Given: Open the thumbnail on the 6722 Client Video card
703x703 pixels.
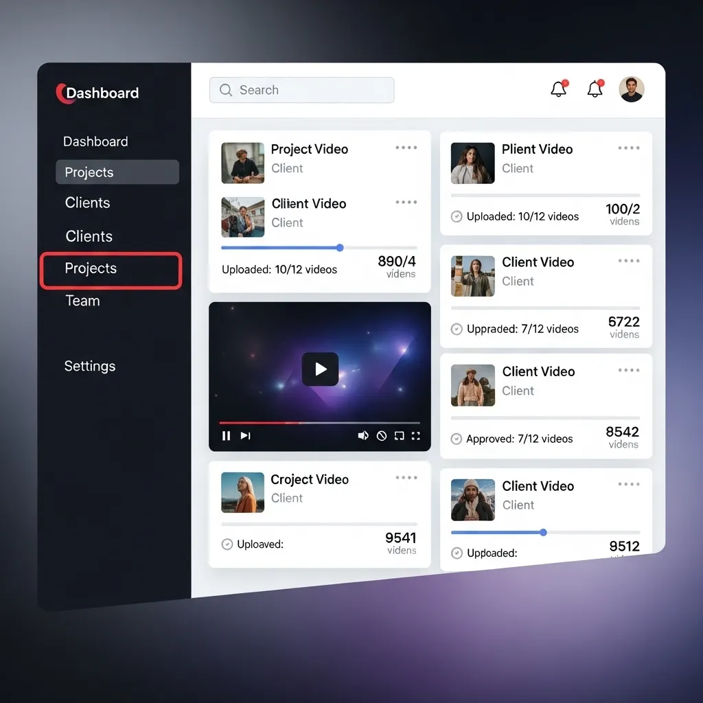Looking at the screenshot, I should click(x=472, y=276).
